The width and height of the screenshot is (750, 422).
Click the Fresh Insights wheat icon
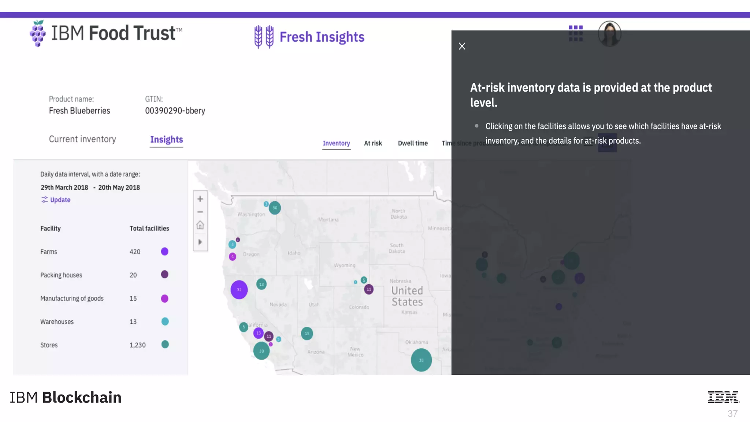[264, 37]
